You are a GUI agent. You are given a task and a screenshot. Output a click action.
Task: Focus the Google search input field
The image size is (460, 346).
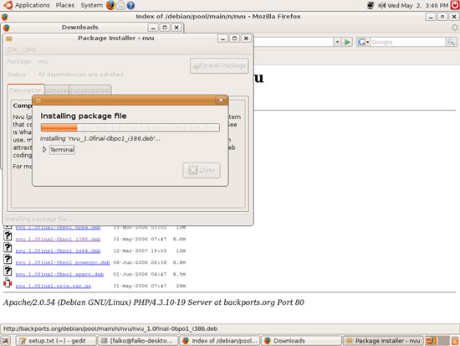[x=408, y=42]
